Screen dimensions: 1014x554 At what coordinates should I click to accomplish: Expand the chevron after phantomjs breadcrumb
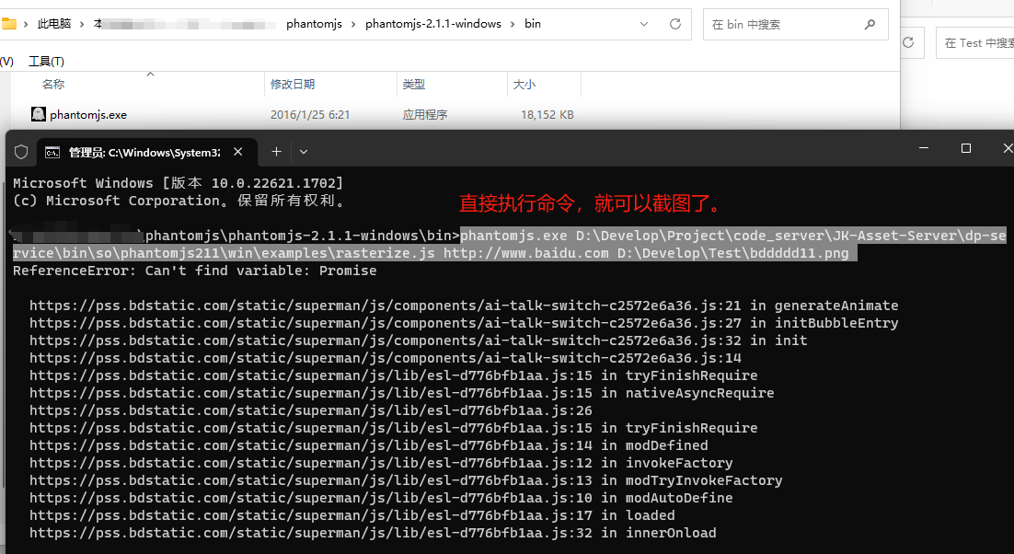(x=353, y=24)
